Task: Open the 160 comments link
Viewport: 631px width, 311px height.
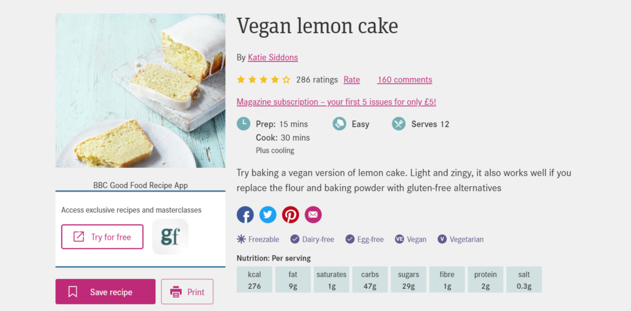Action: coord(404,79)
